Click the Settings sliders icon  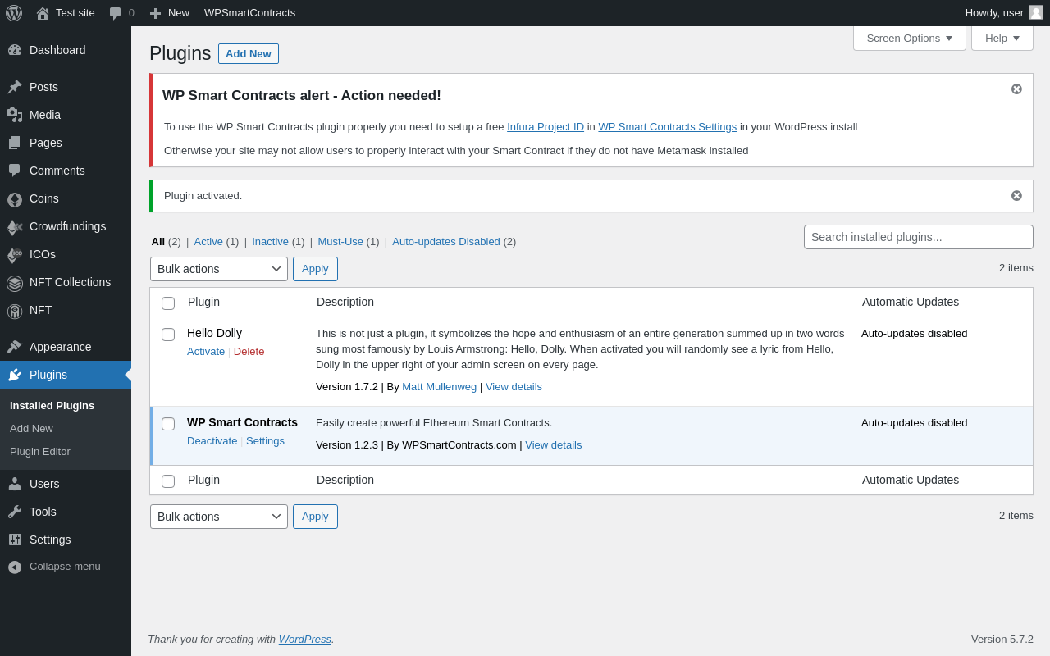point(15,540)
